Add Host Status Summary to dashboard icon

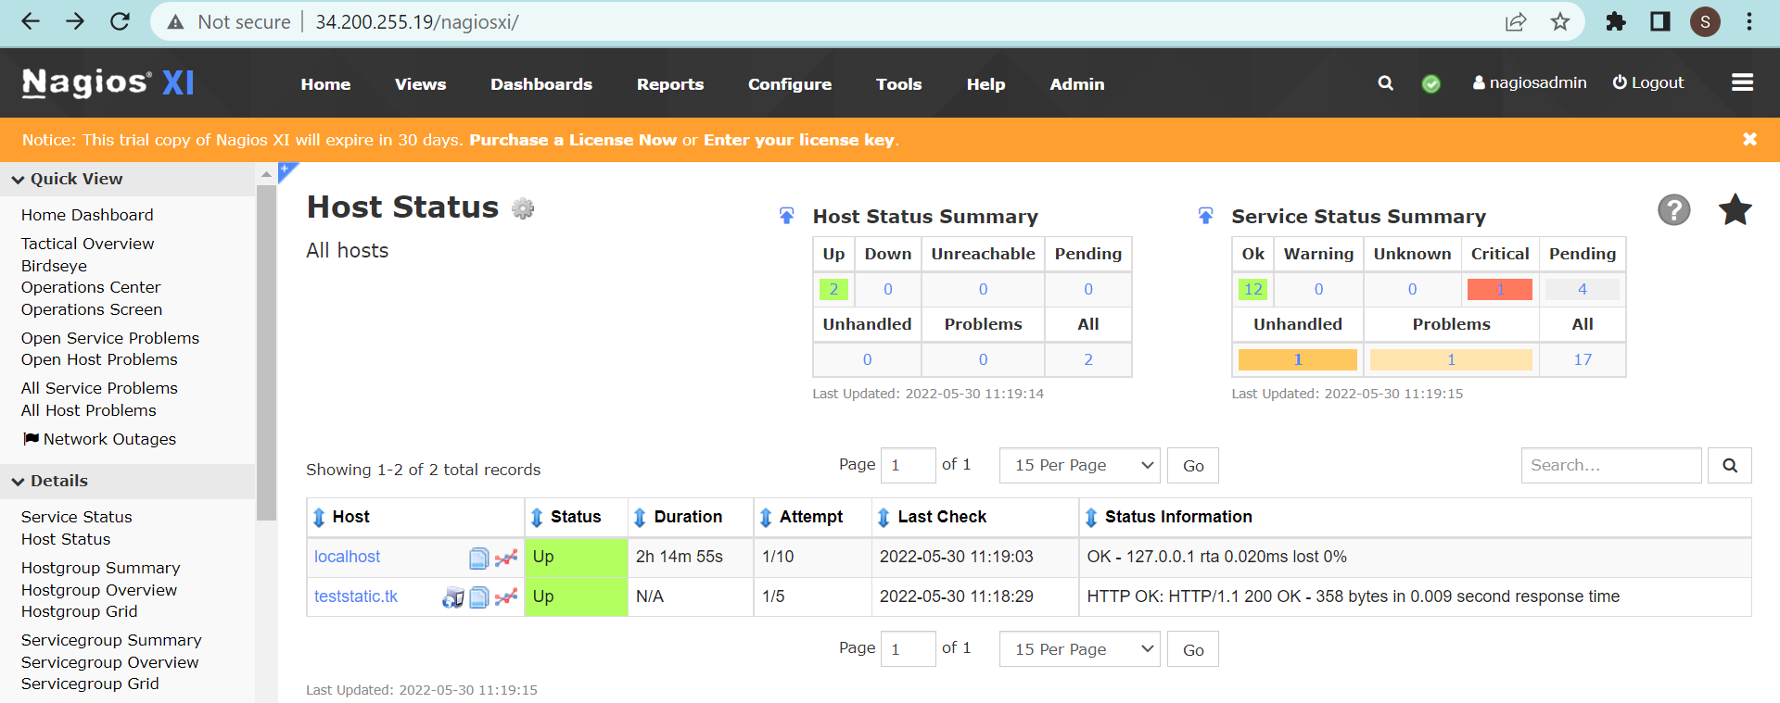[x=786, y=216]
